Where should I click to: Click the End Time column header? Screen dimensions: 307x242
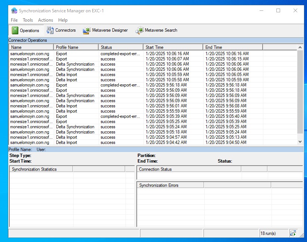pos(233,47)
